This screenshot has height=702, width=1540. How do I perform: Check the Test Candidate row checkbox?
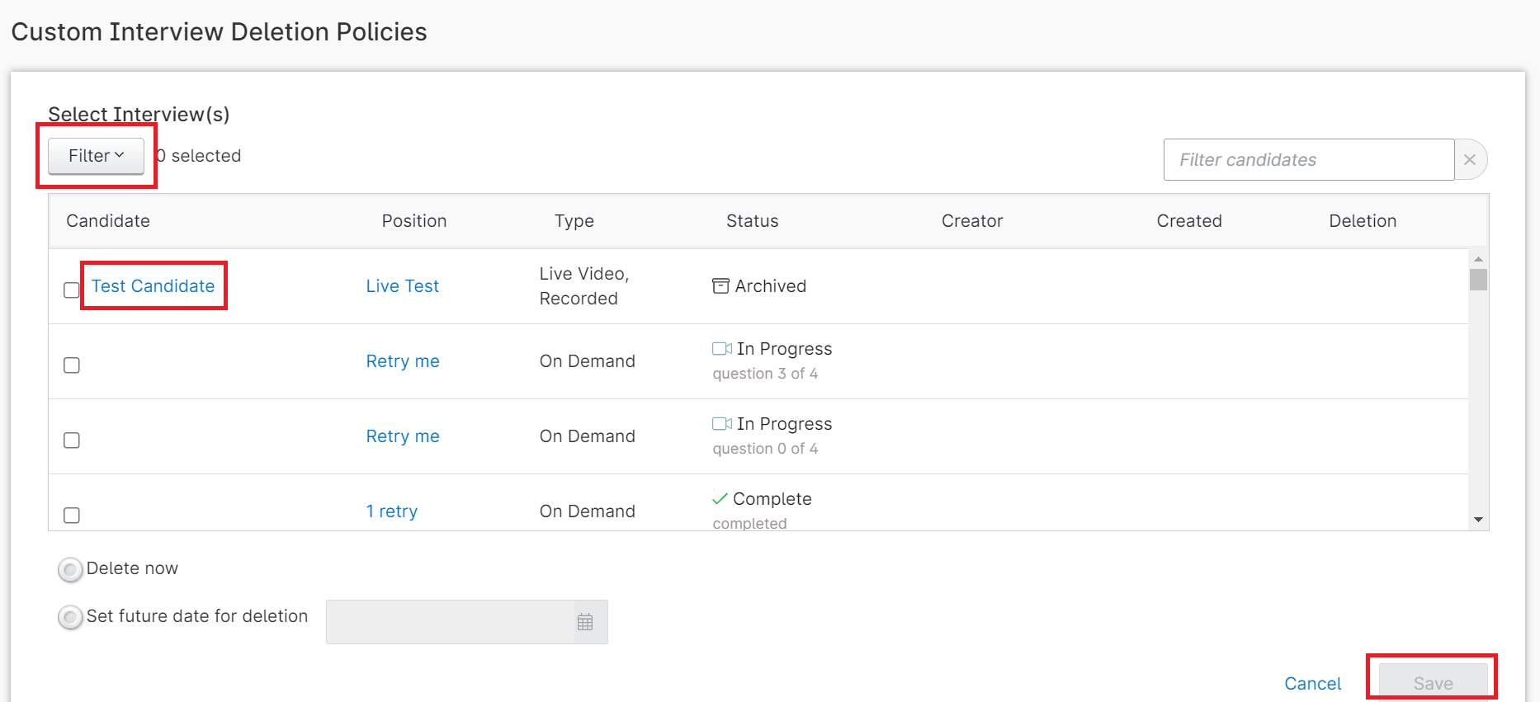[72, 290]
